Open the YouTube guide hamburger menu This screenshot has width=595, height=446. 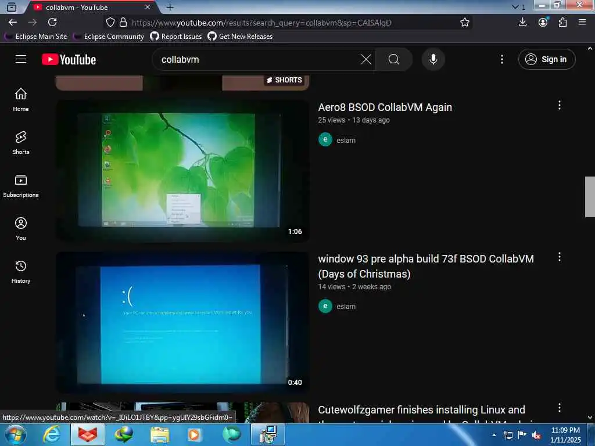click(x=21, y=59)
